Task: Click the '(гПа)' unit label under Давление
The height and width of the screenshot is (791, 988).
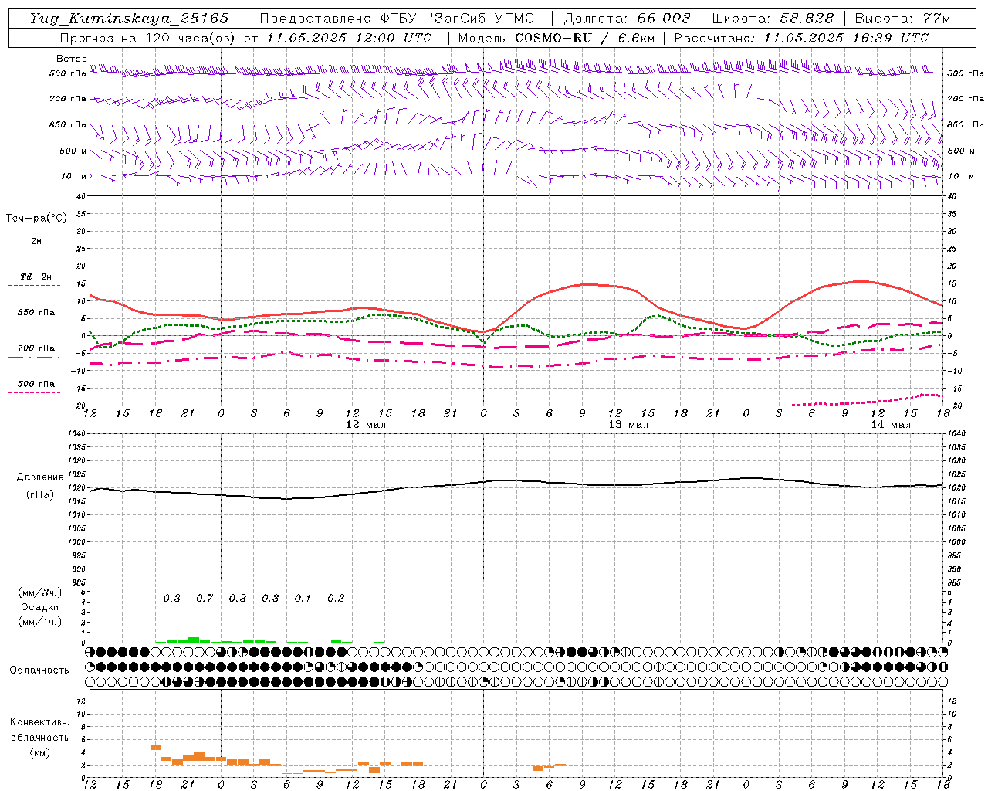Action: pyautogui.click(x=40, y=495)
